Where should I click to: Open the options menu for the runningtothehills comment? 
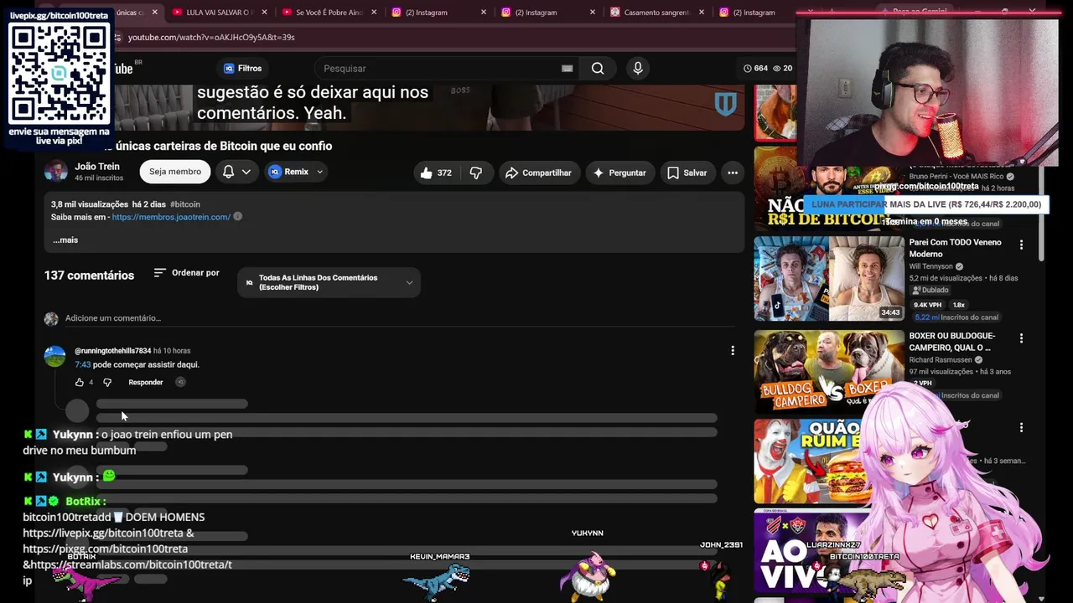733,351
